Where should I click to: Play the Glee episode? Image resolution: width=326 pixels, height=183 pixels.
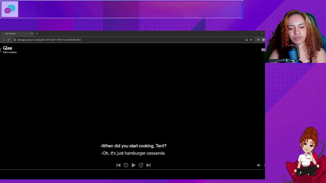(x=133, y=165)
